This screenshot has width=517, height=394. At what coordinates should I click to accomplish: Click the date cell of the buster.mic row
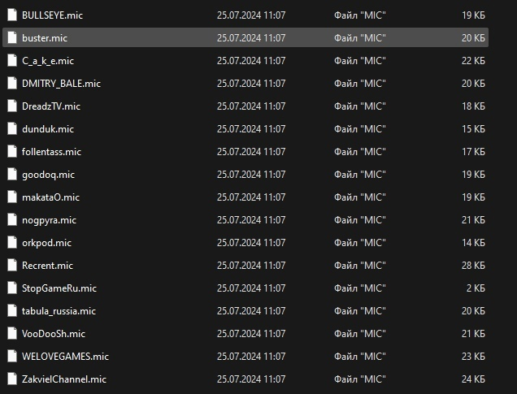click(251, 38)
